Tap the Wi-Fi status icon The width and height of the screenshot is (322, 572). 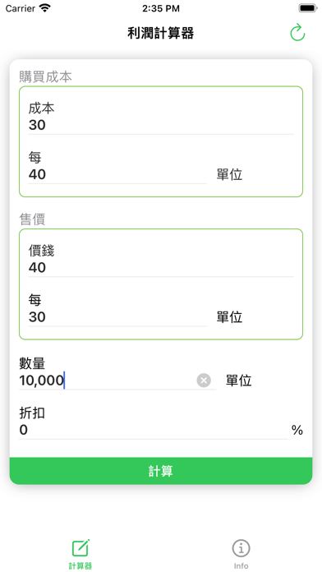tap(45, 8)
